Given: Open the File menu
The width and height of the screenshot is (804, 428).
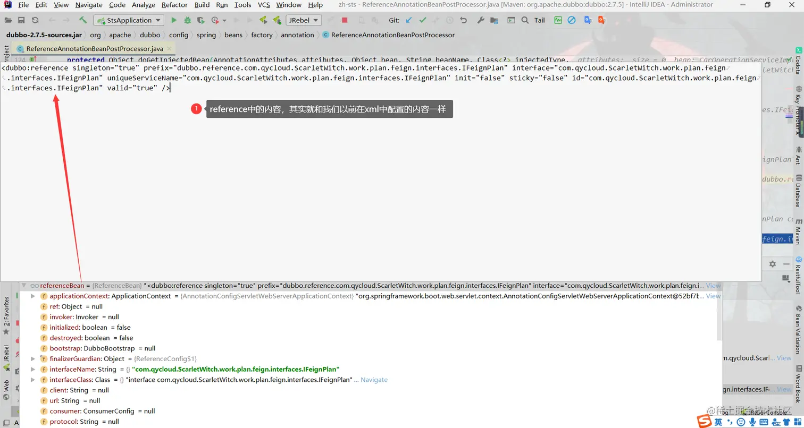Looking at the screenshot, I should tap(23, 5).
